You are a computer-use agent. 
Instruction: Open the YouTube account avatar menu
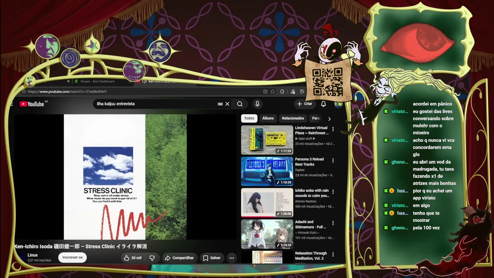pos(338,104)
